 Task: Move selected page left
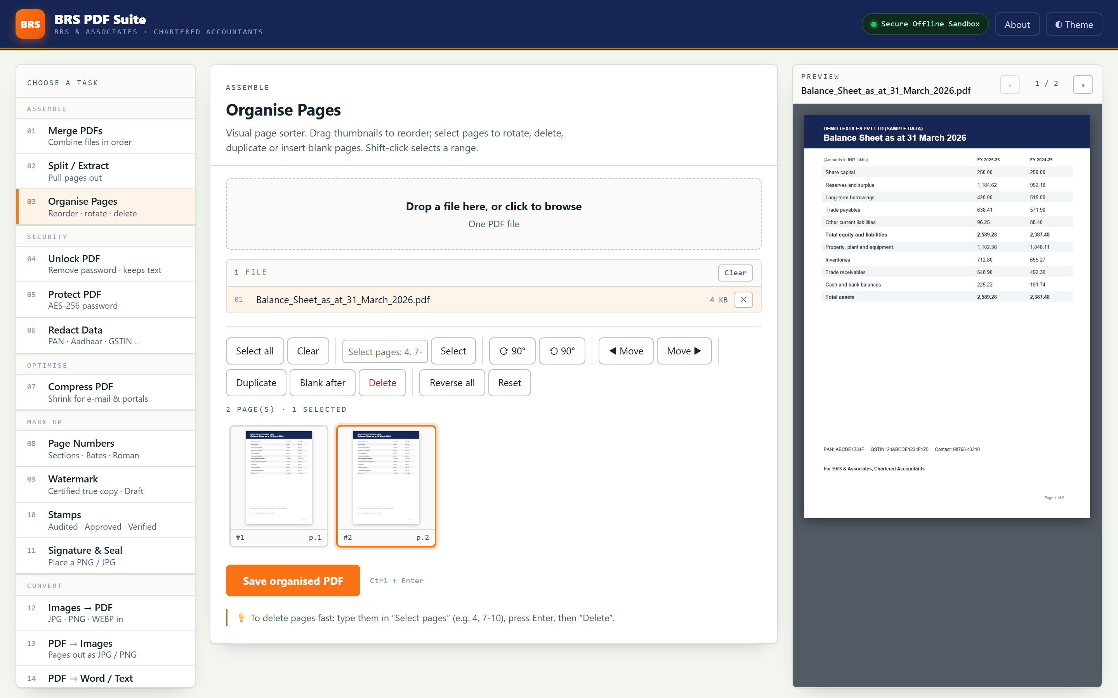click(625, 351)
